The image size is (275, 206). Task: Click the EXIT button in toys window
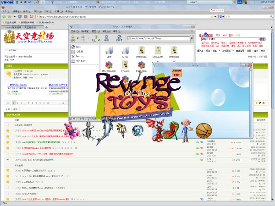(176, 75)
